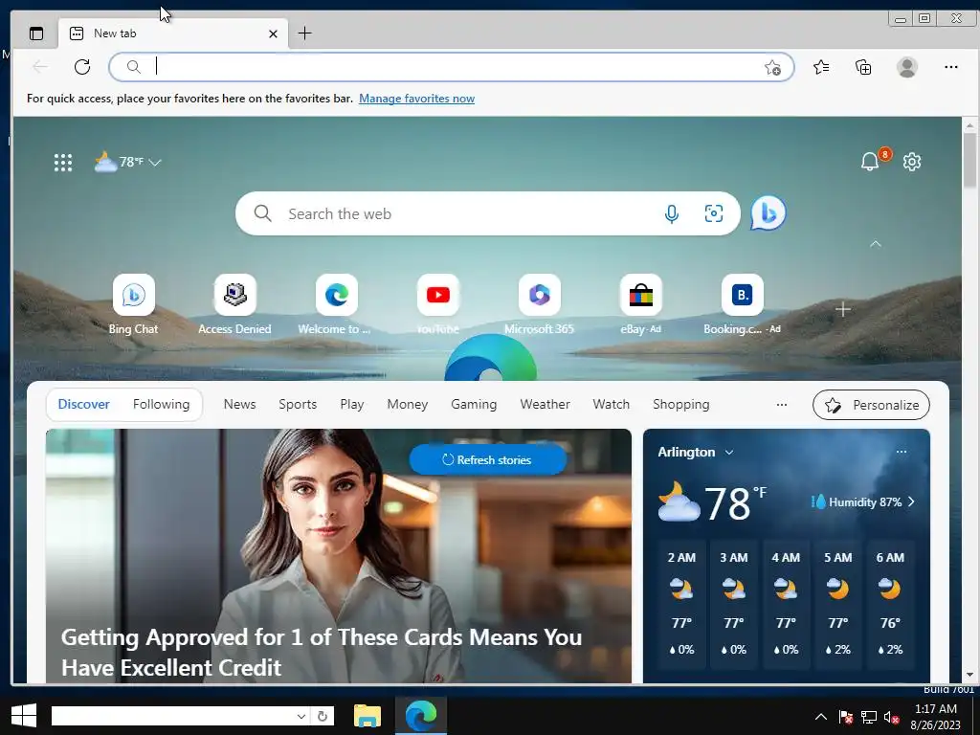Open the News tab

pyautogui.click(x=240, y=405)
